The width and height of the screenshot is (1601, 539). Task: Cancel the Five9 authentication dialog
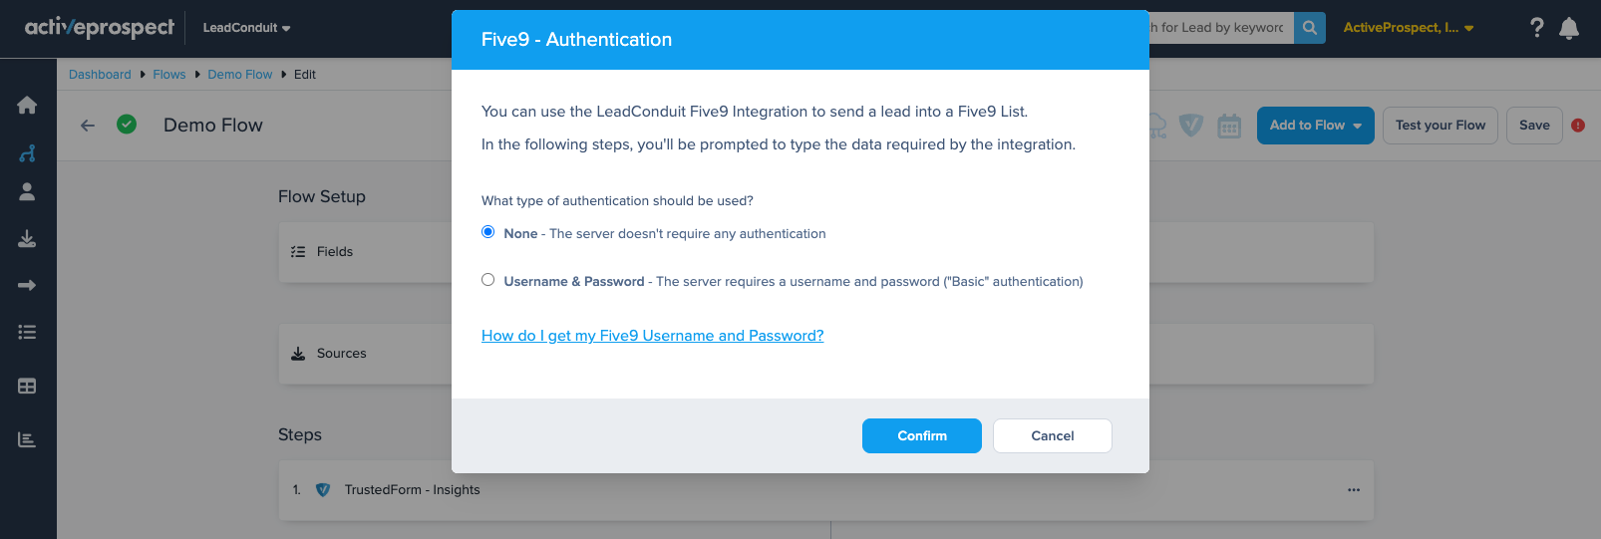(1053, 436)
